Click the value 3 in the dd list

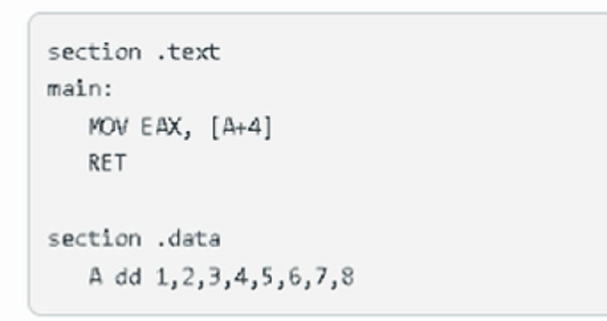(x=214, y=276)
